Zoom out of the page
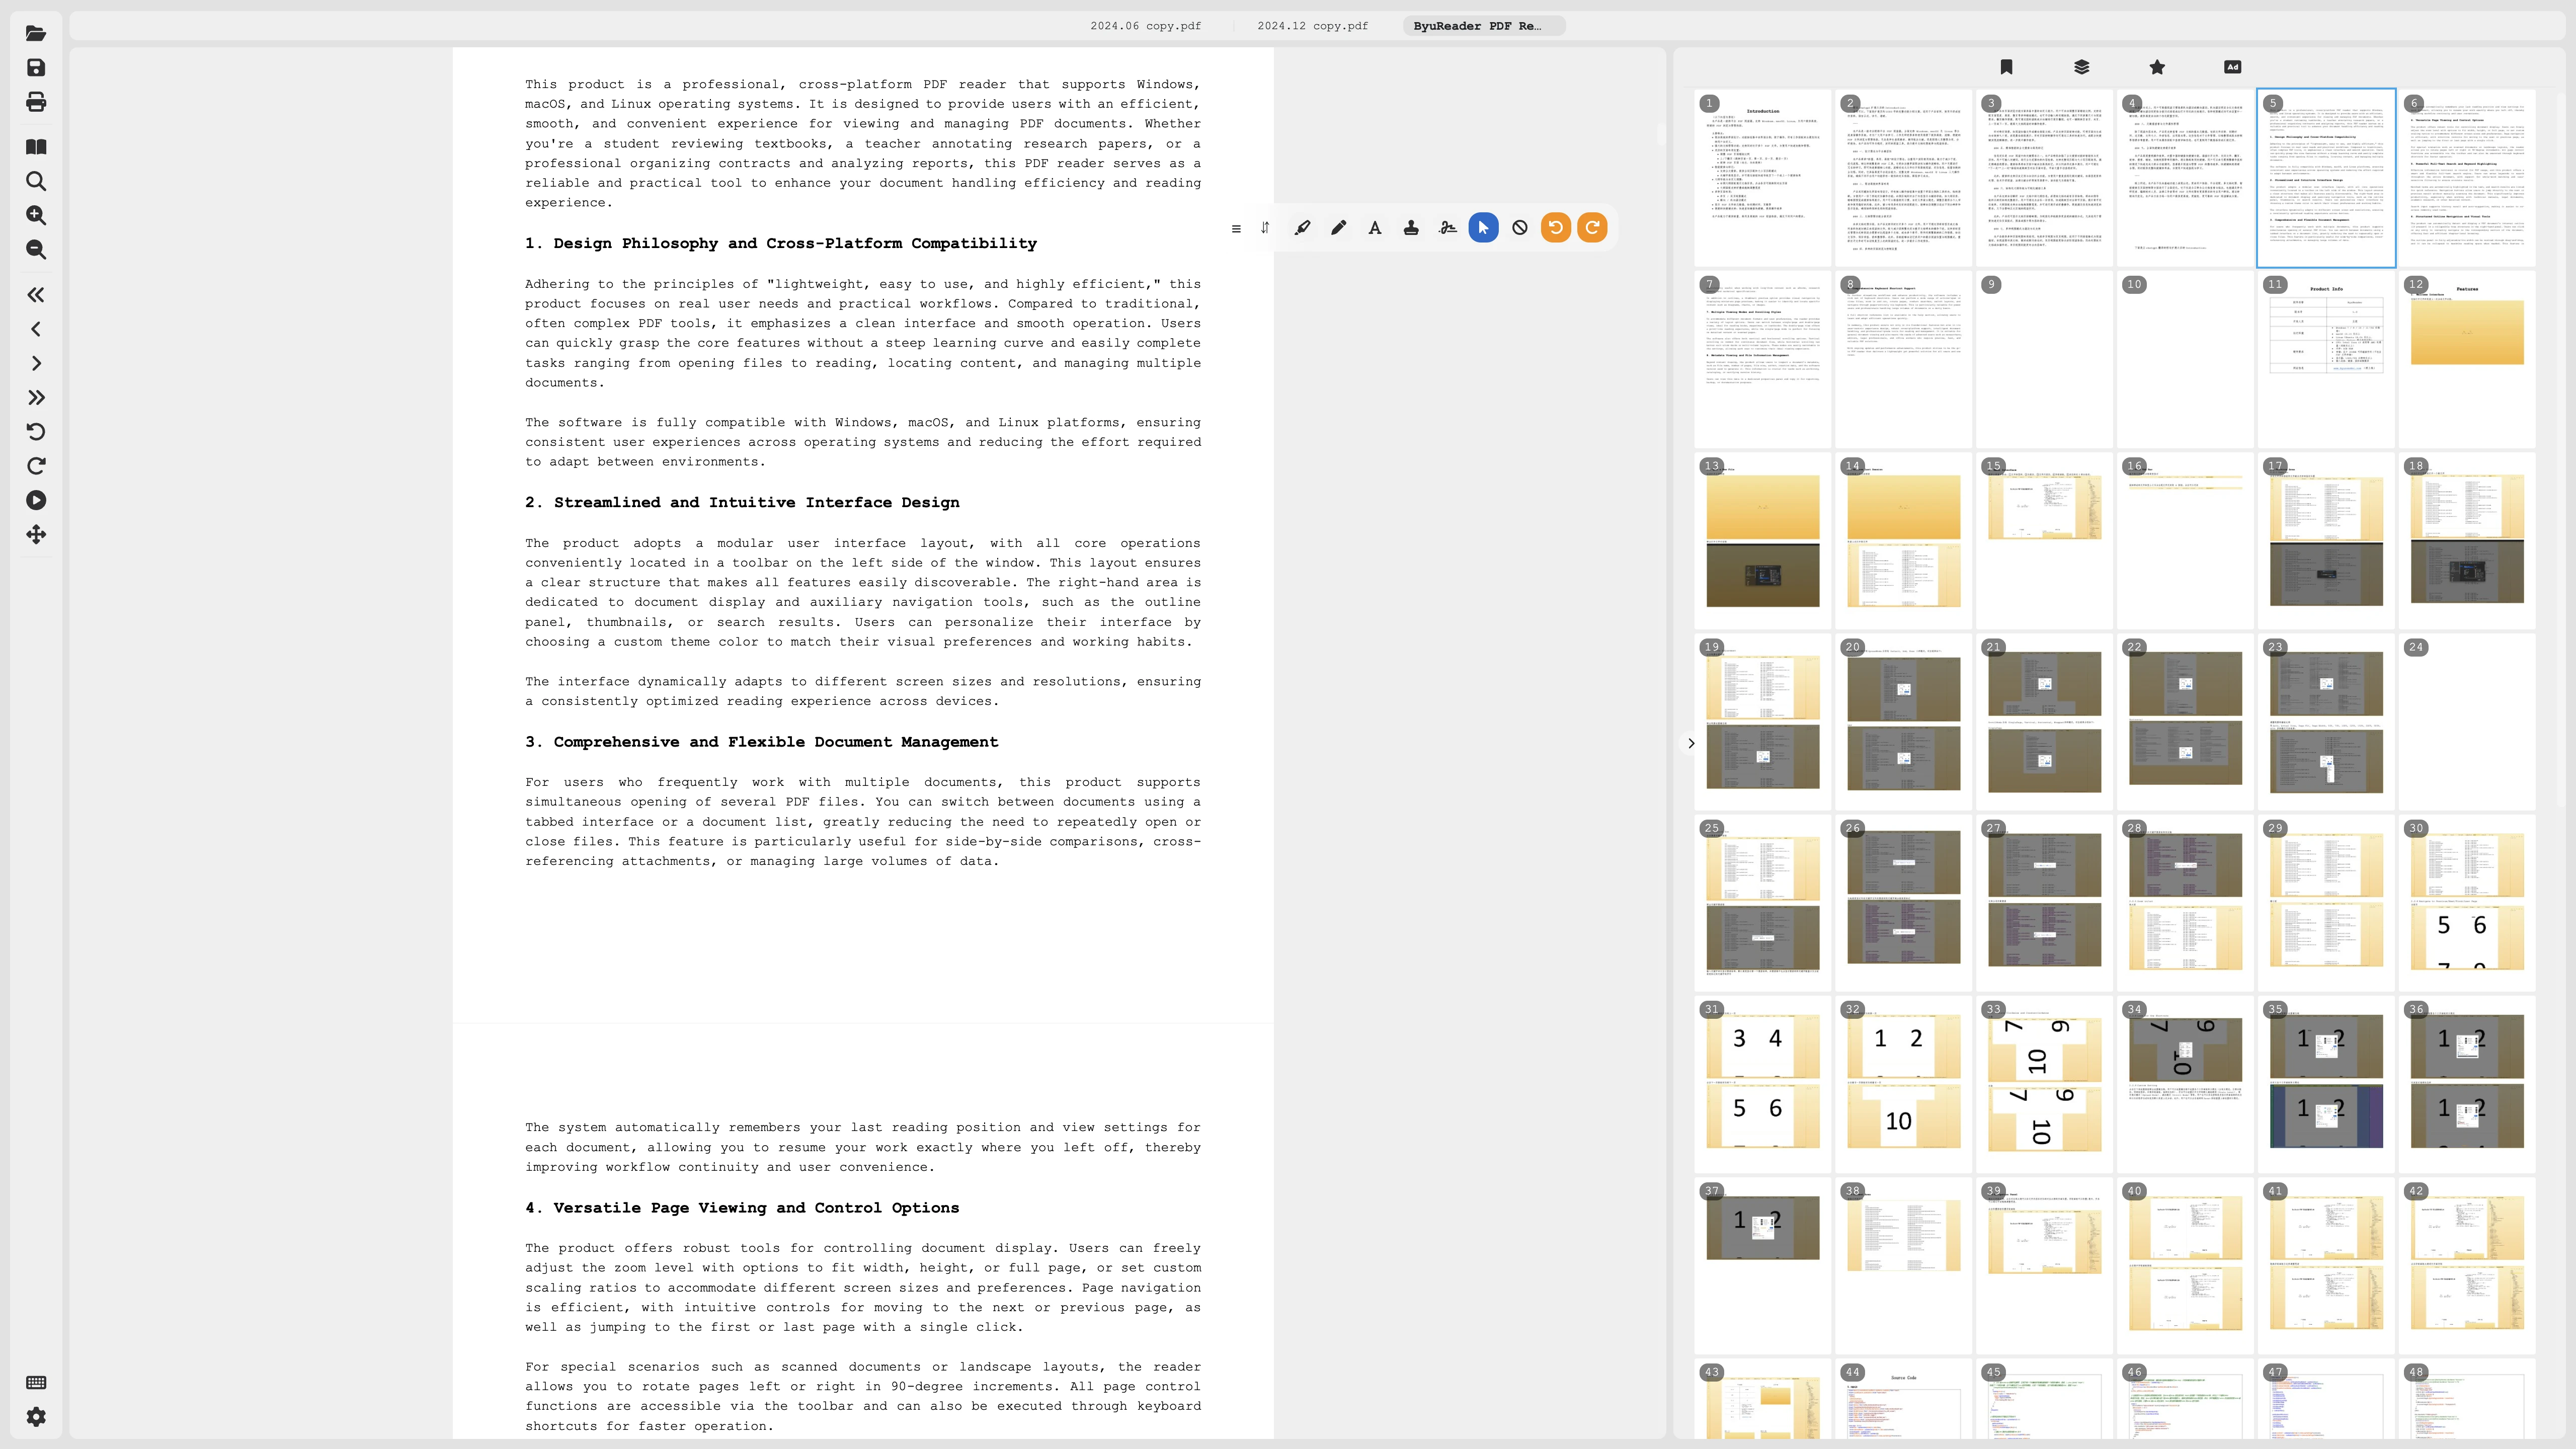Viewport: 2576px width, 1449px height. click(36, 250)
